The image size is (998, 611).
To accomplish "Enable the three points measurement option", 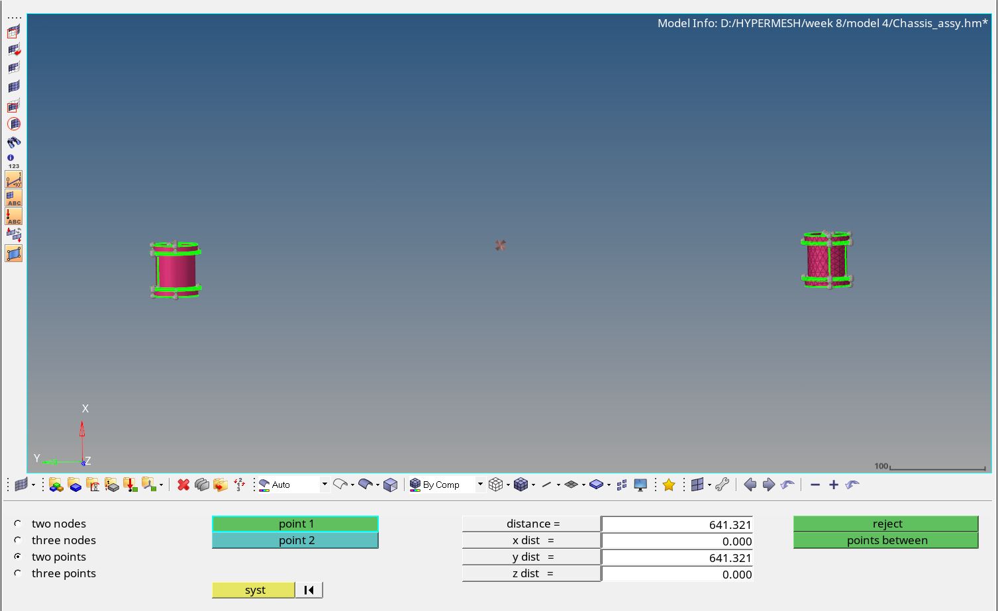I will (17, 573).
